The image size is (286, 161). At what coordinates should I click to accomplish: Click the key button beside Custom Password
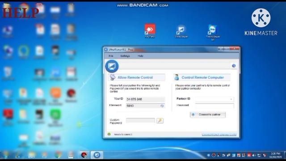click(160, 120)
